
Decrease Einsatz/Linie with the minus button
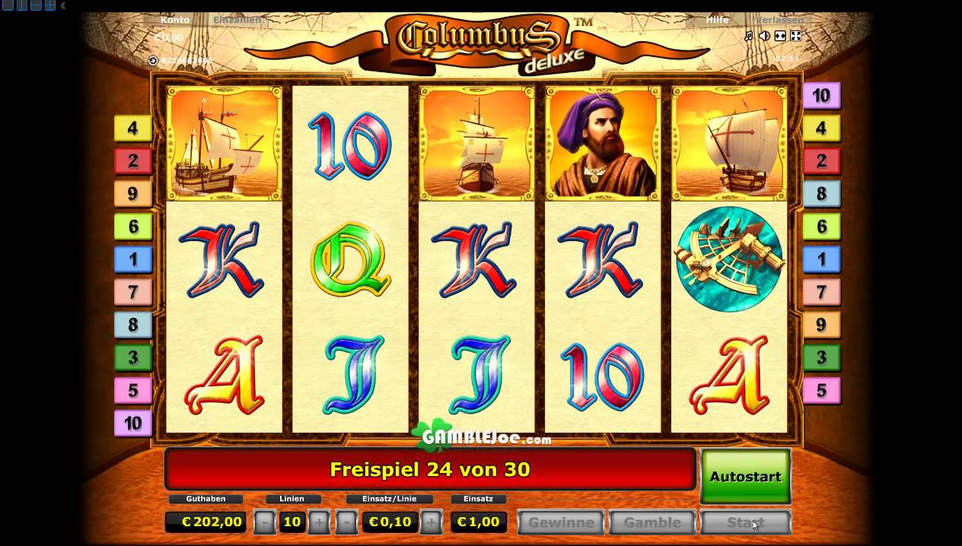tap(346, 522)
